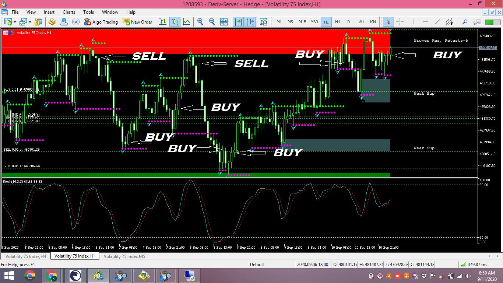
Task: Switch timeframe to H4
Action: [x=338, y=22]
